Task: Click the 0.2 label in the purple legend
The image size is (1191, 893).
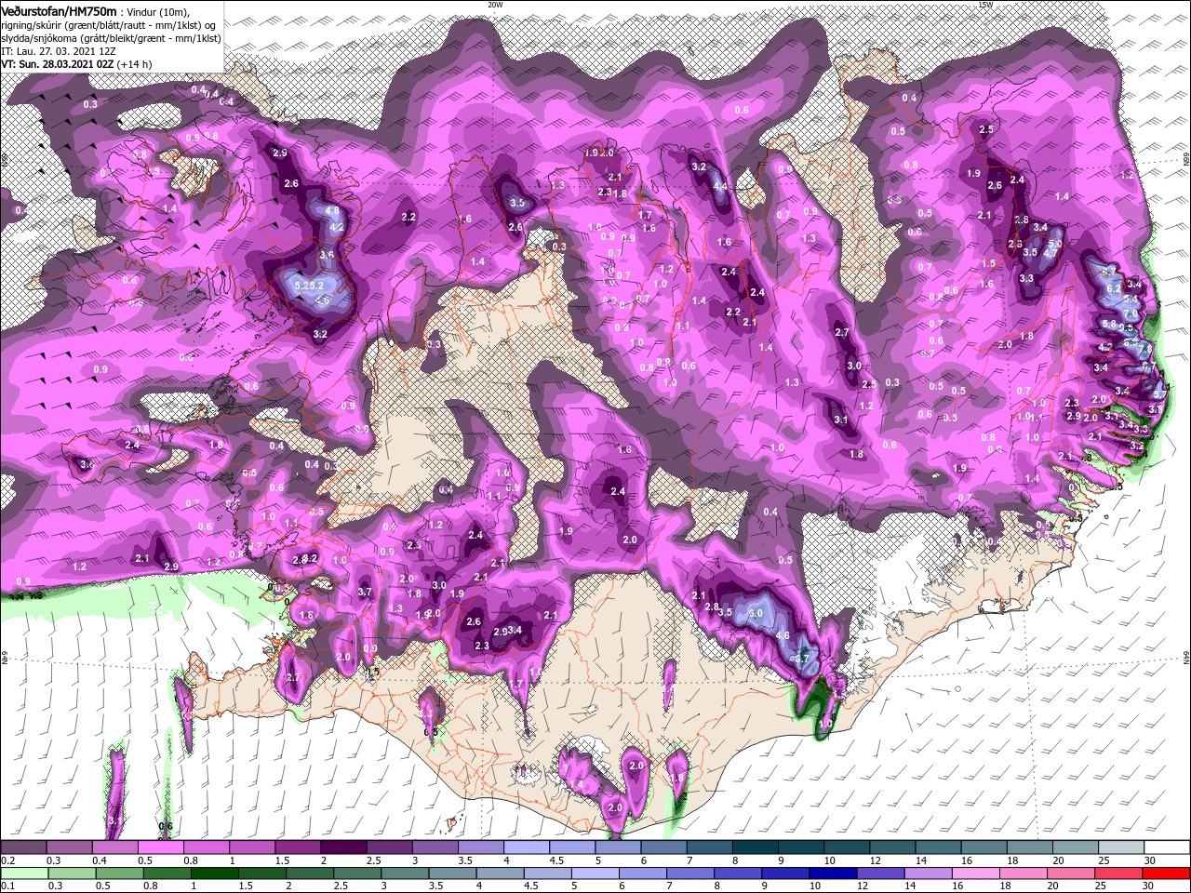Action: pyautogui.click(x=7, y=860)
